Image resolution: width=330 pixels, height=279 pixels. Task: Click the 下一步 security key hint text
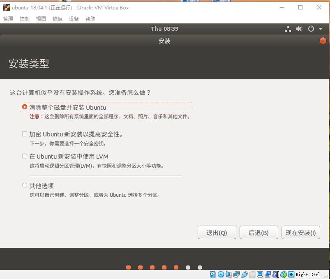tap(68, 144)
